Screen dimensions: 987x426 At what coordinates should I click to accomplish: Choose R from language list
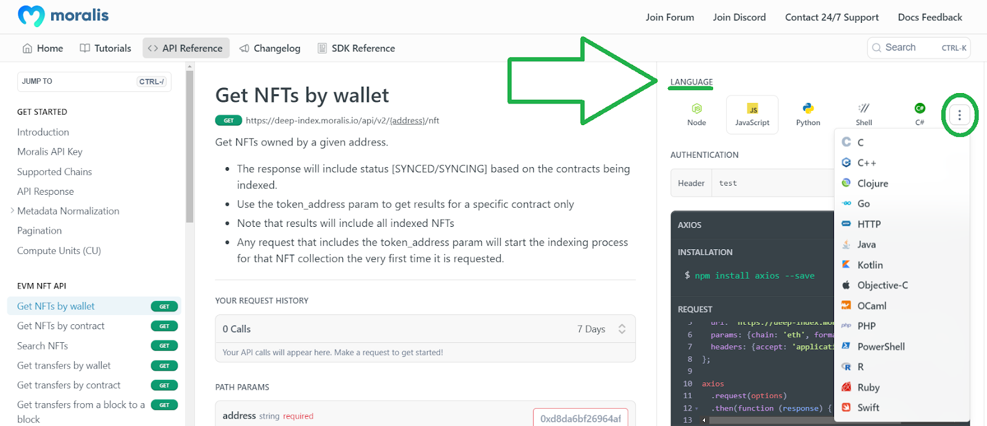(901, 367)
